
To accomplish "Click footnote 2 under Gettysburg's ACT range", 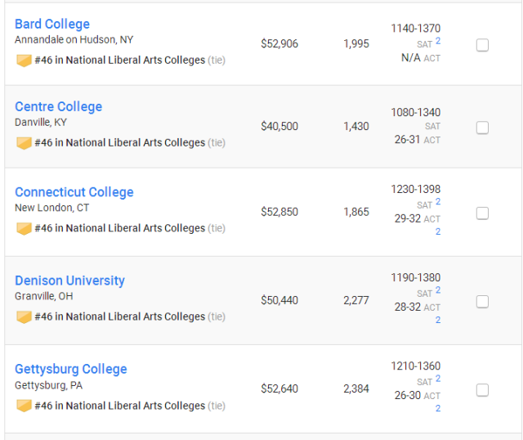I will tap(438, 408).
